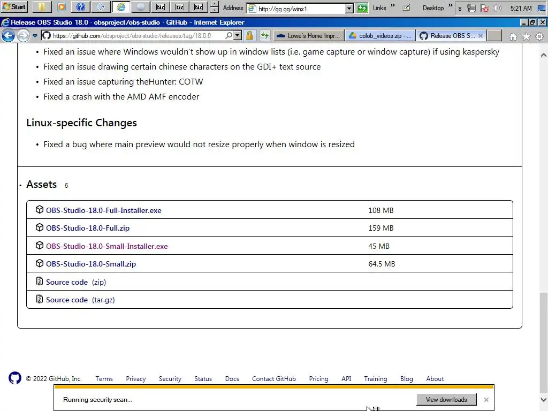Screen dimensions: 548x411
Task: Expand the address bar autocomplete dropdown
Action: [x=237, y=36]
